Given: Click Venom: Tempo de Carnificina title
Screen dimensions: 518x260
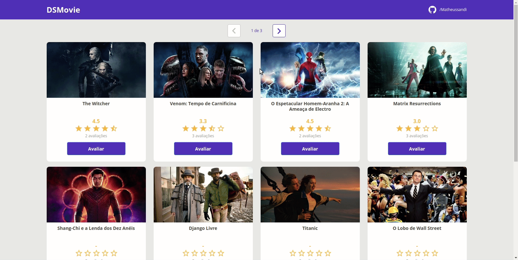Looking at the screenshot, I should click(x=203, y=104).
